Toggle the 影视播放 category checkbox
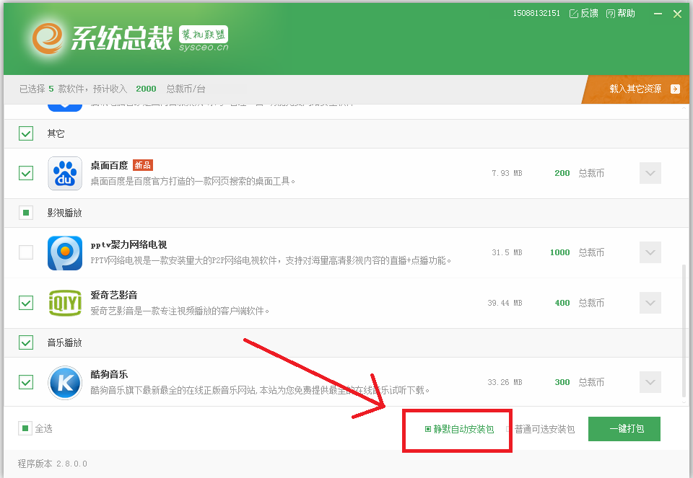The width and height of the screenshot is (693, 478). (x=26, y=213)
